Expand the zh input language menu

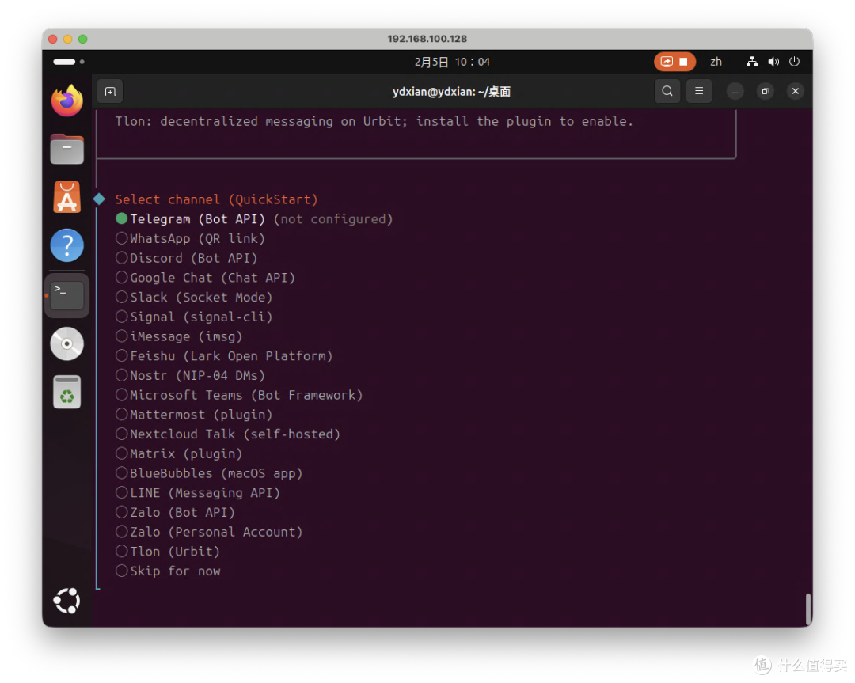[716, 62]
